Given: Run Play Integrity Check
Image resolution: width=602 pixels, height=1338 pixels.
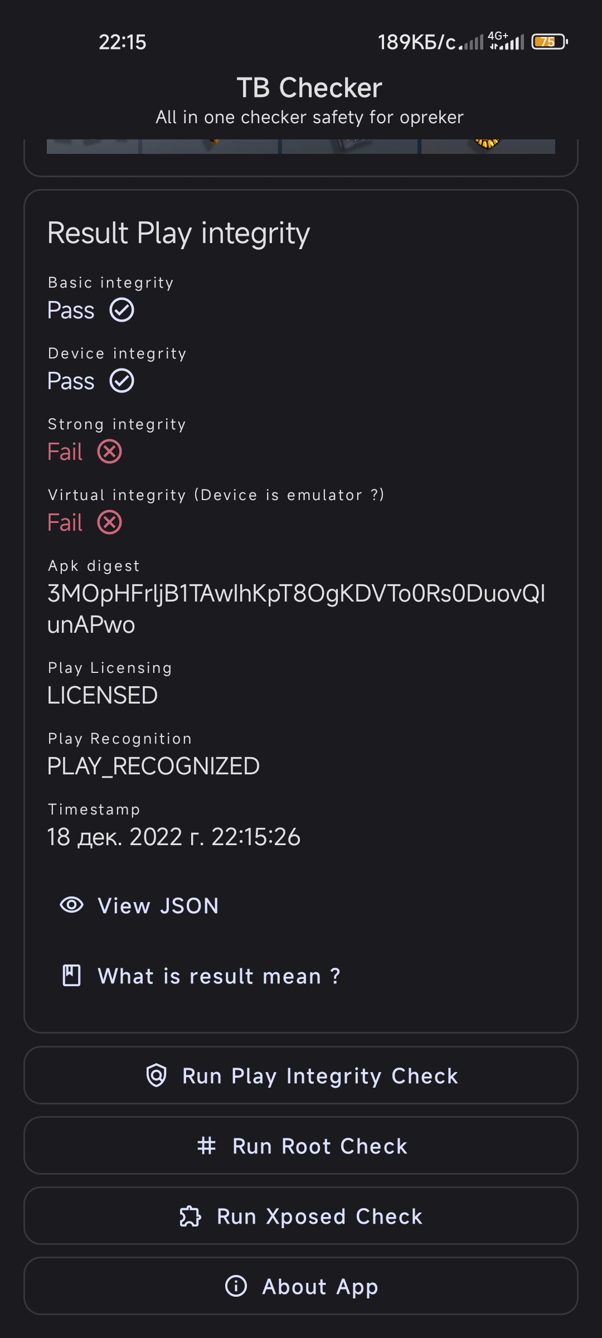Looking at the screenshot, I should pyautogui.click(x=301, y=1075).
